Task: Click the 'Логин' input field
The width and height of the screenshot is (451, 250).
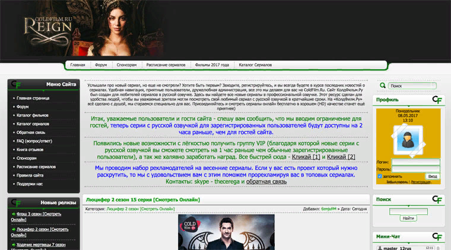Action: point(415,162)
